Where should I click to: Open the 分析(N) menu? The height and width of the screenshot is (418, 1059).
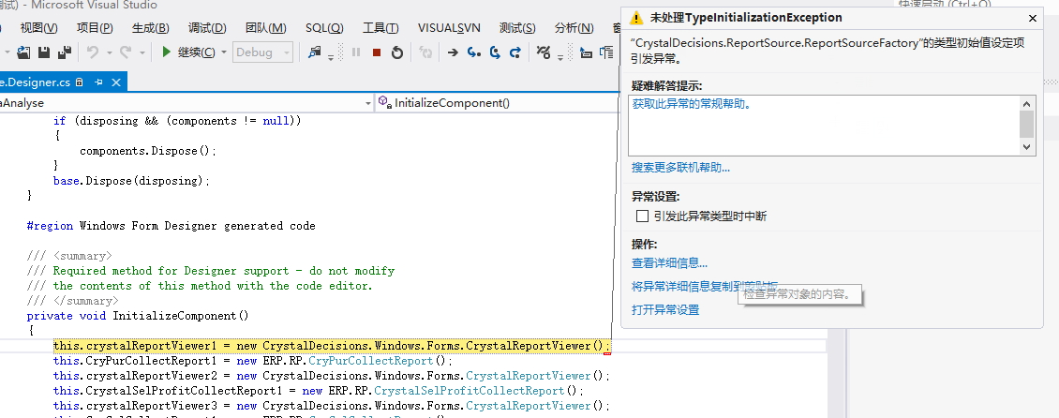tap(574, 28)
